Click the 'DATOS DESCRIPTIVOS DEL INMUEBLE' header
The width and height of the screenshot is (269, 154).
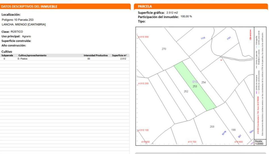click(x=29, y=7)
